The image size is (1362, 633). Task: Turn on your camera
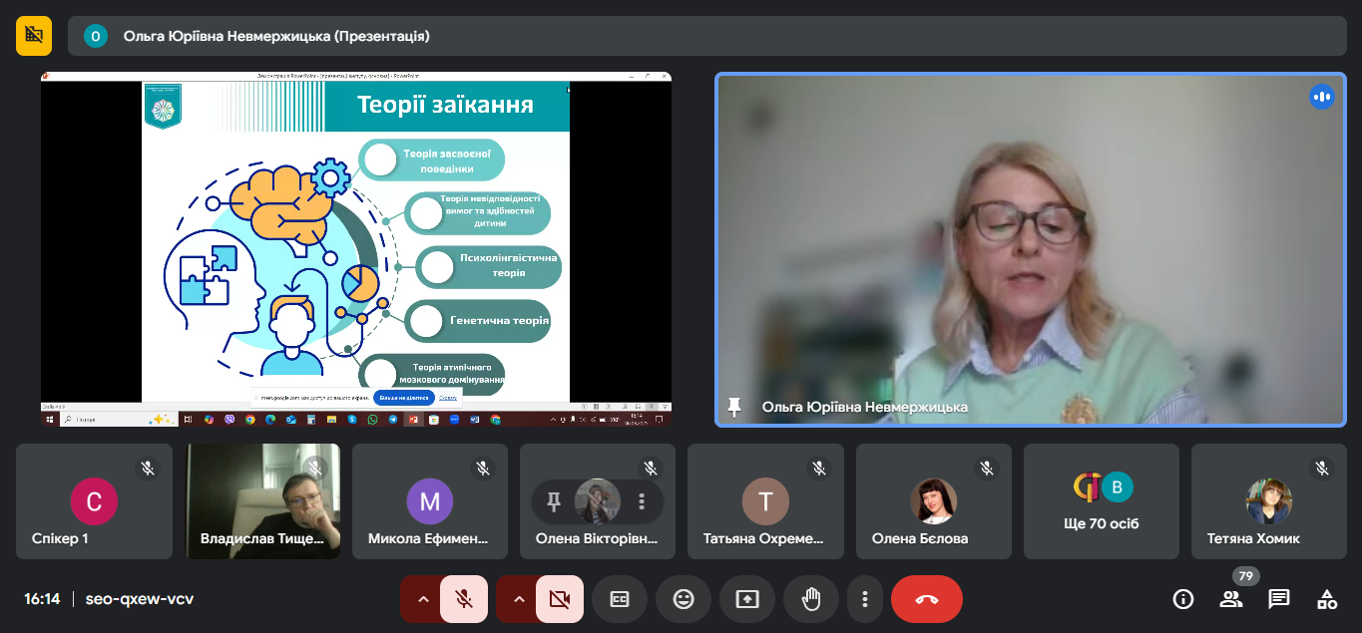[x=560, y=599]
